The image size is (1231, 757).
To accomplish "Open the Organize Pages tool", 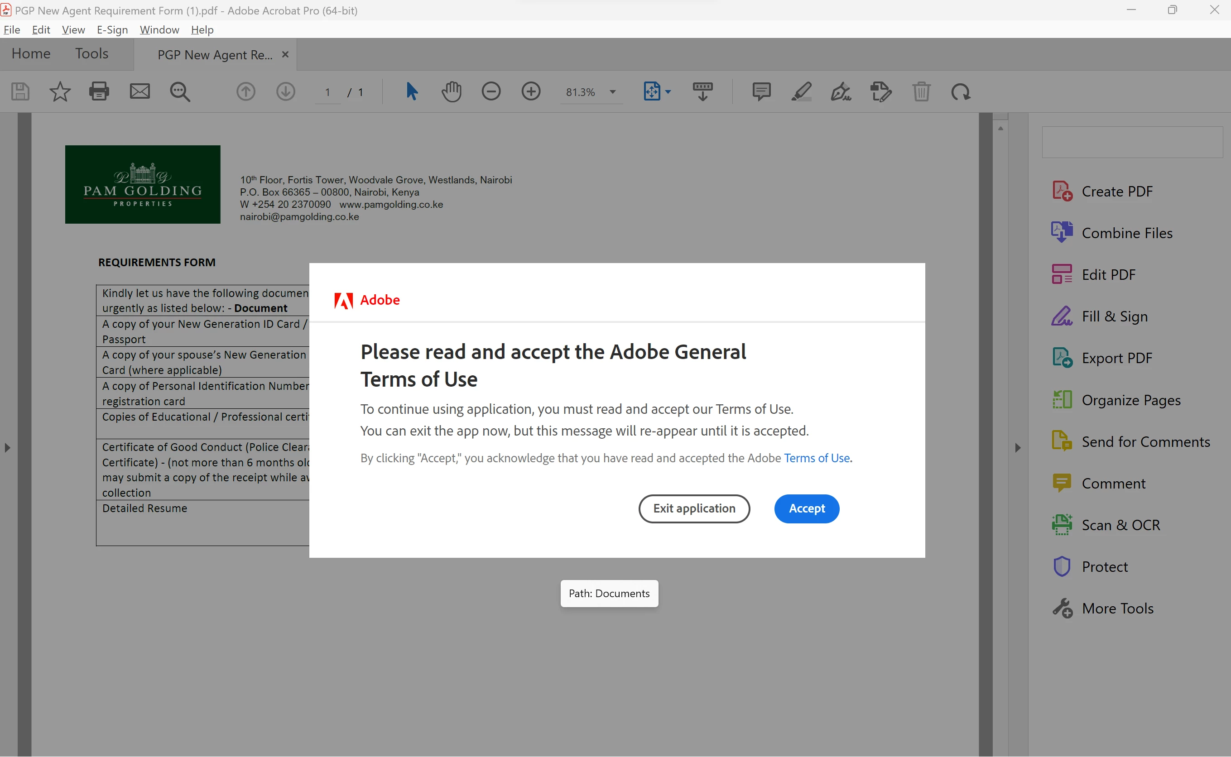I will click(x=1130, y=400).
